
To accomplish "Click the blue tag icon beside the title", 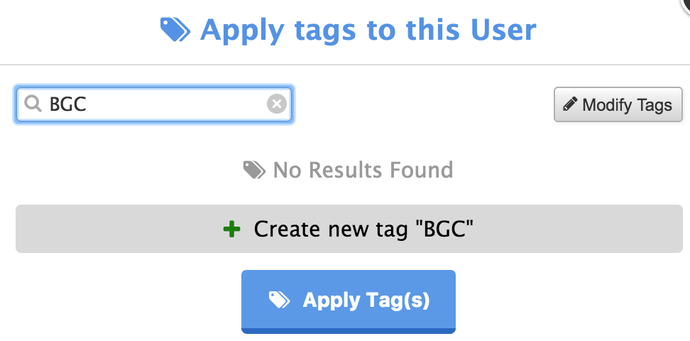I will click(175, 30).
